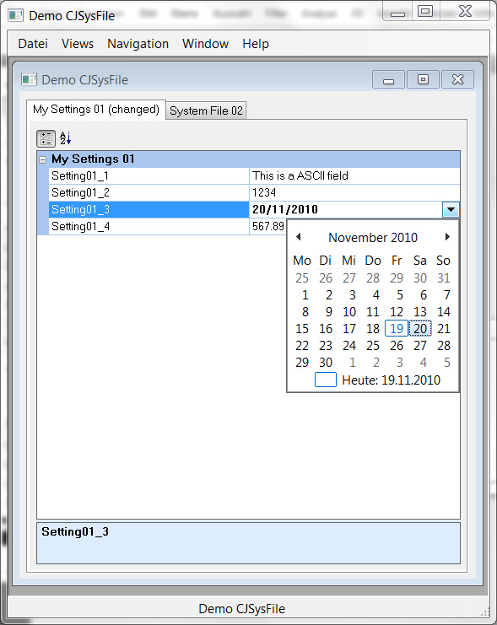Click today's blue box beside Heute
Viewport: 497px width, 625px height.
(x=326, y=380)
